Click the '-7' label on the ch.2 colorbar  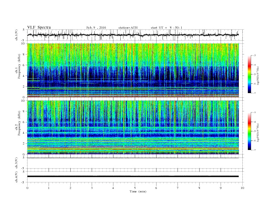(254, 150)
